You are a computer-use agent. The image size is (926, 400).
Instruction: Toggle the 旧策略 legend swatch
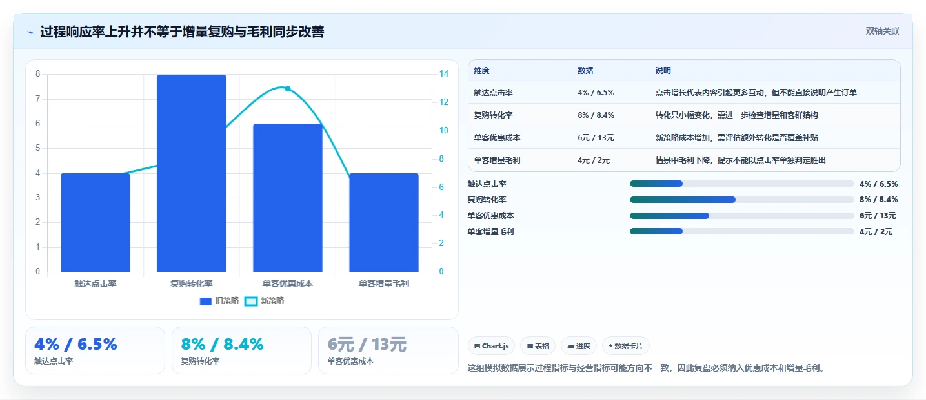point(206,301)
